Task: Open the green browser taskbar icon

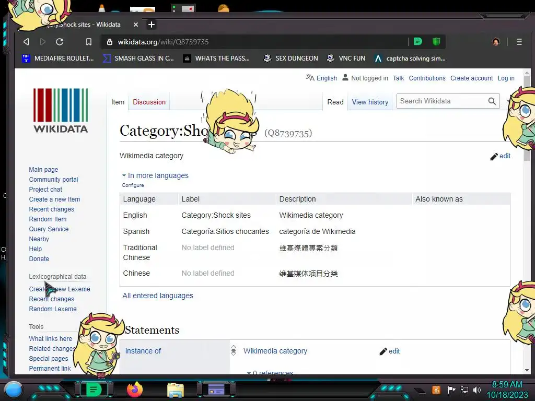Action: (94, 390)
